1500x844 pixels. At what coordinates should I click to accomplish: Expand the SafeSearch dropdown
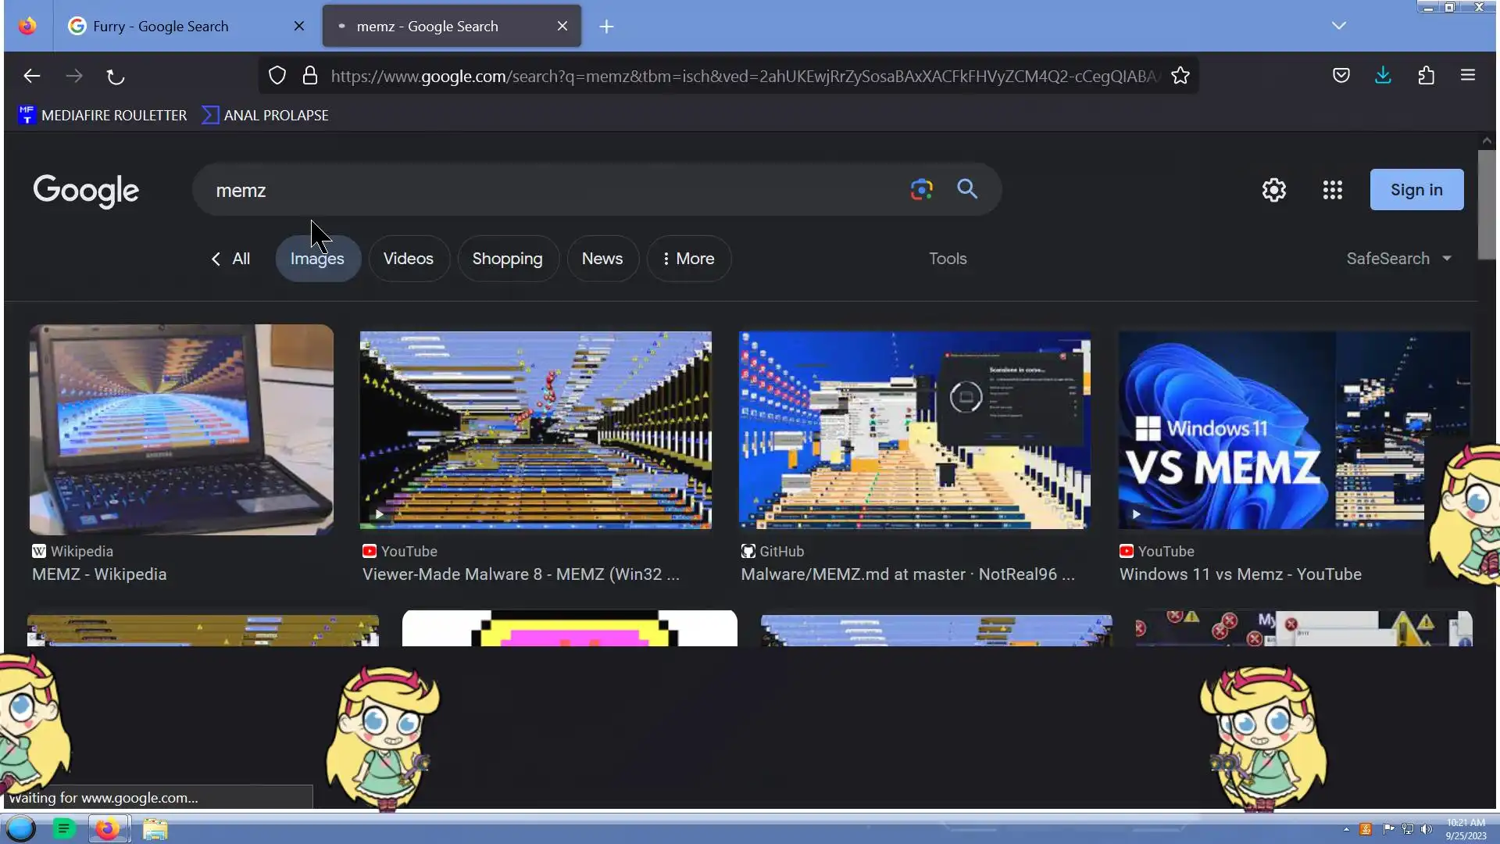click(x=1398, y=259)
